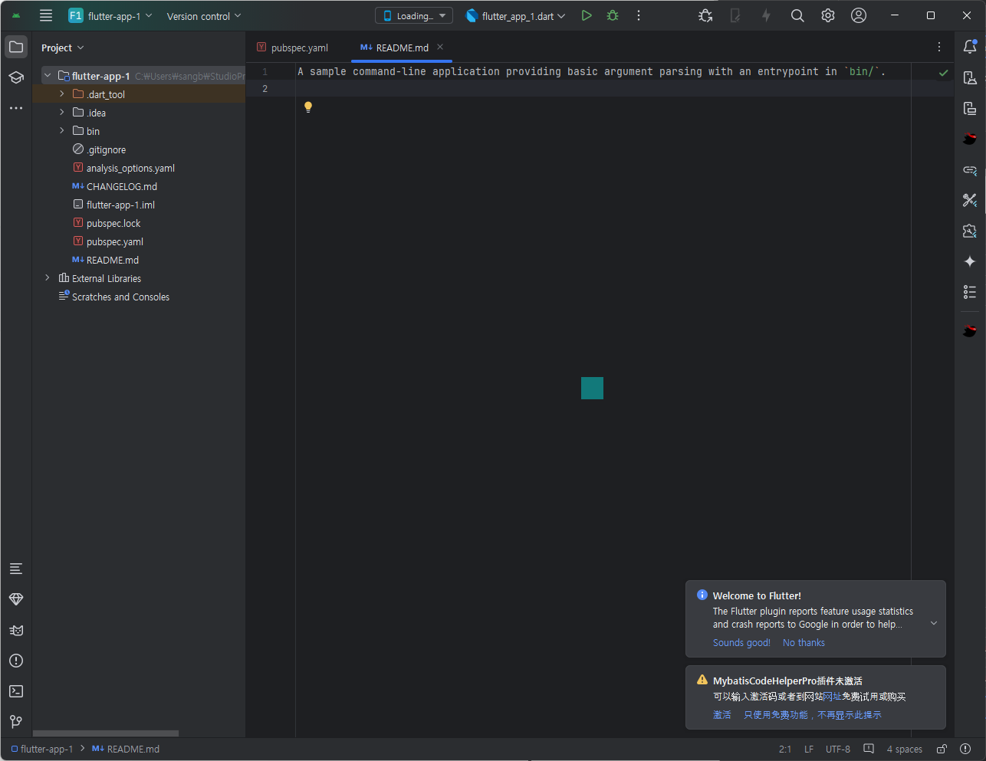Open the Git branch tool window icon
The height and width of the screenshot is (761, 986).
[x=15, y=721]
